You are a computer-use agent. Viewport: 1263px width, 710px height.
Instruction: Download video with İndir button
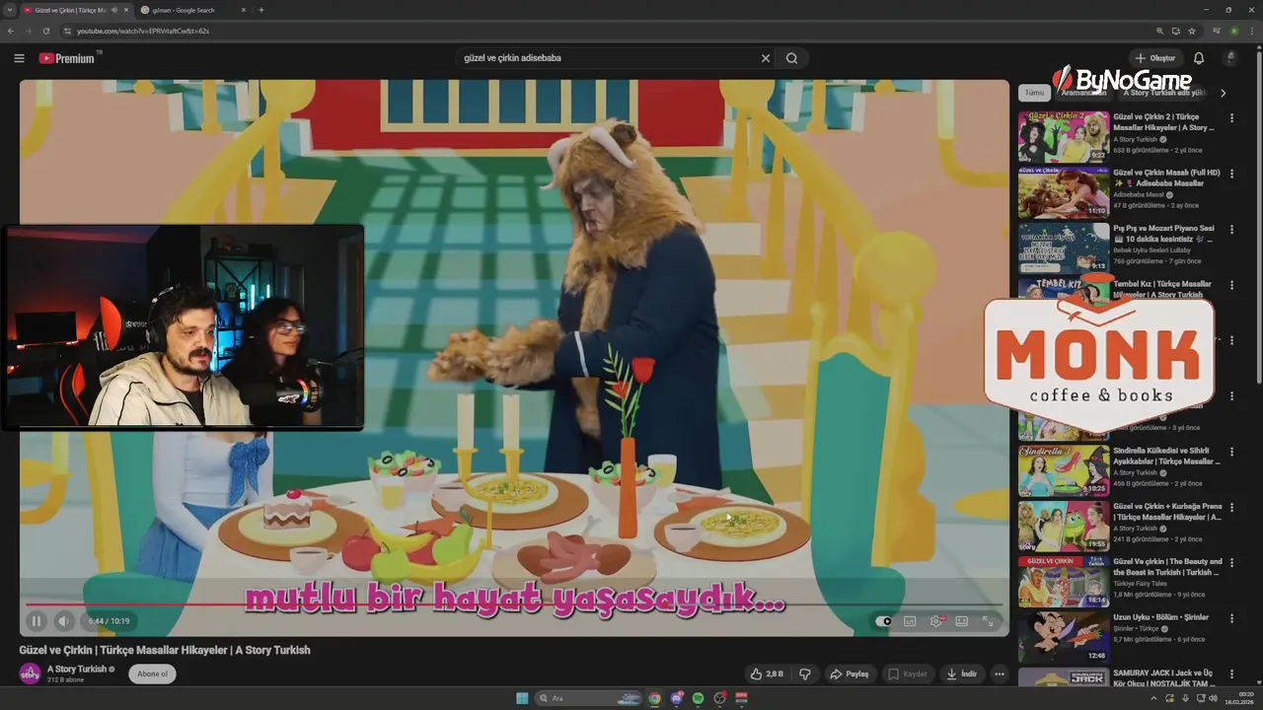point(961,674)
